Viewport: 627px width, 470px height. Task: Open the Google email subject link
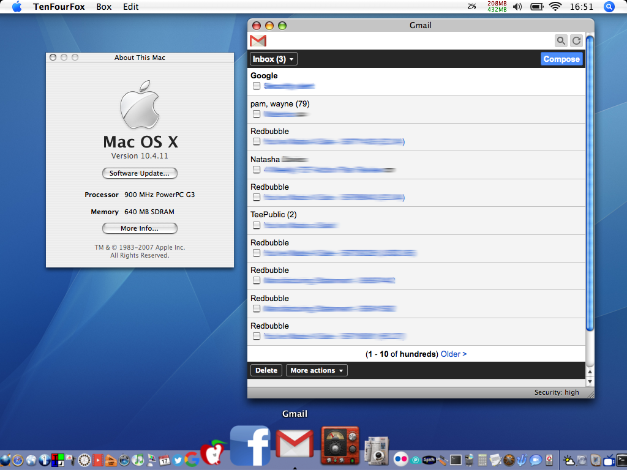click(x=290, y=86)
